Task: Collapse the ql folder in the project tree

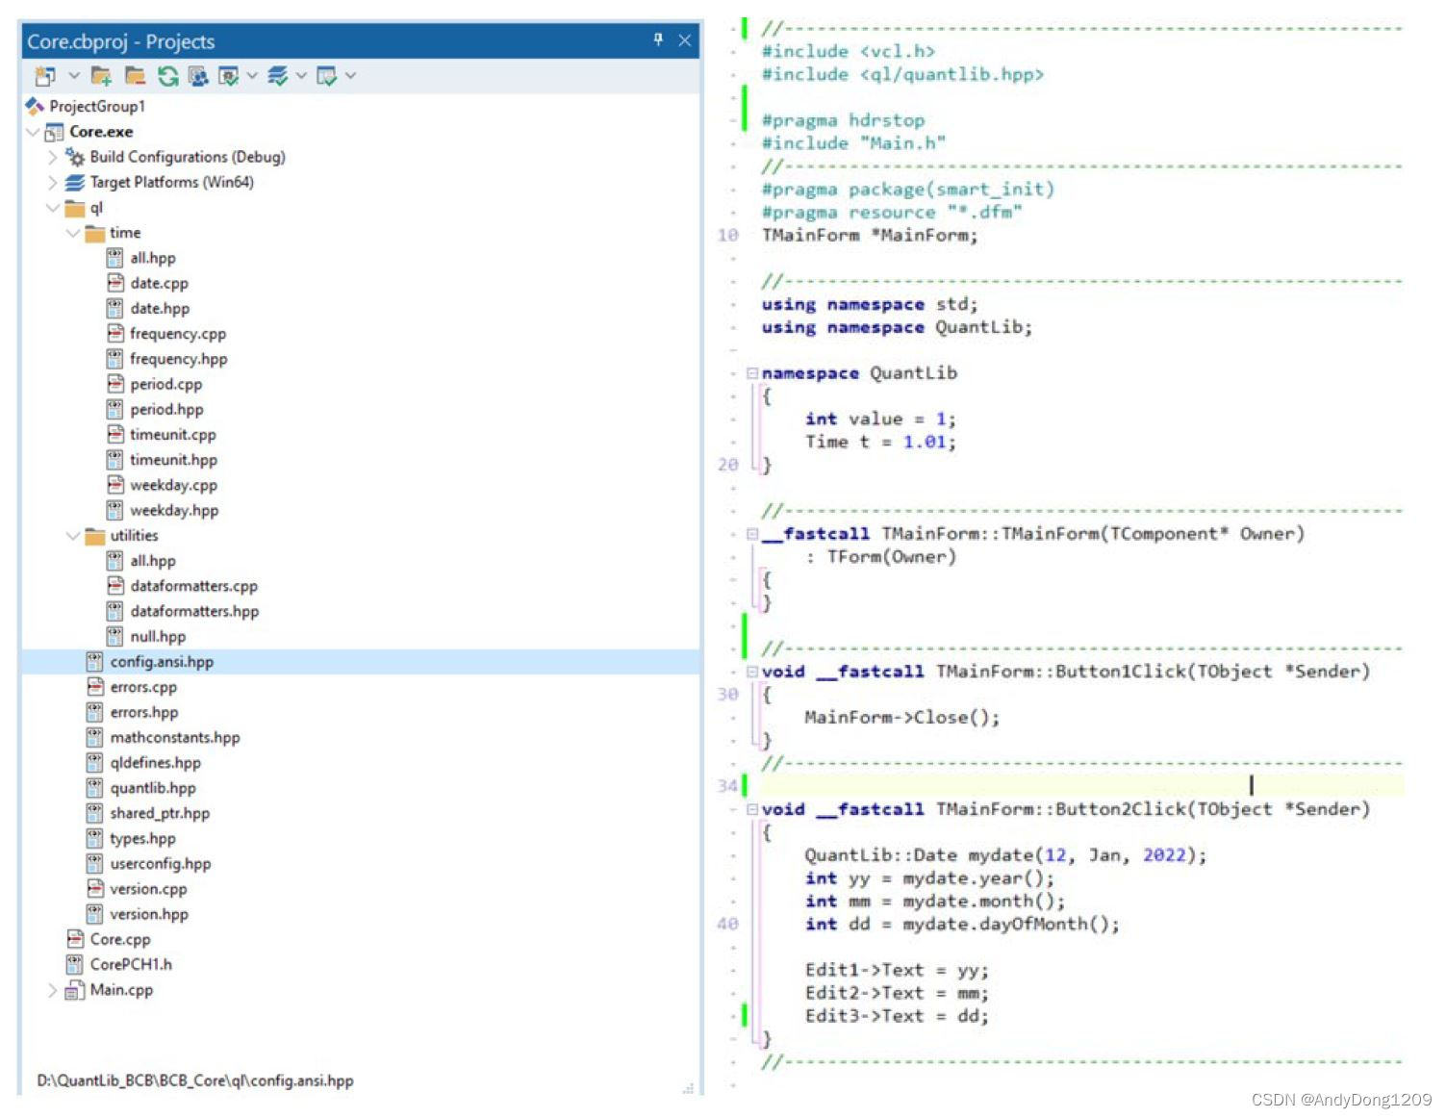Action: [x=53, y=207]
